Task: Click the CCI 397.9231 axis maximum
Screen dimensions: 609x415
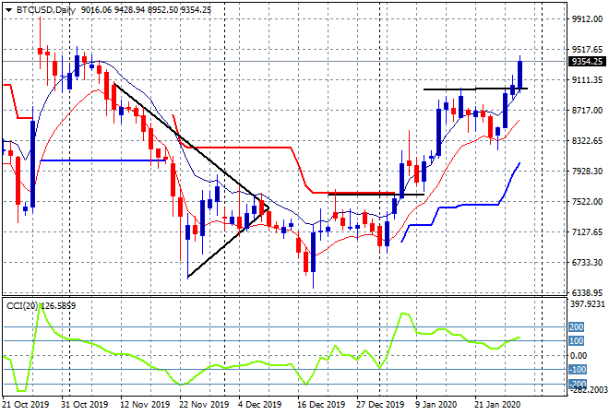Action: pyautogui.click(x=587, y=304)
